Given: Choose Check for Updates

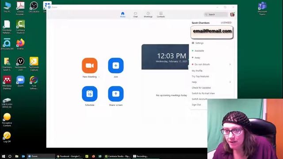Looking at the screenshot, I should tap(201, 88).
